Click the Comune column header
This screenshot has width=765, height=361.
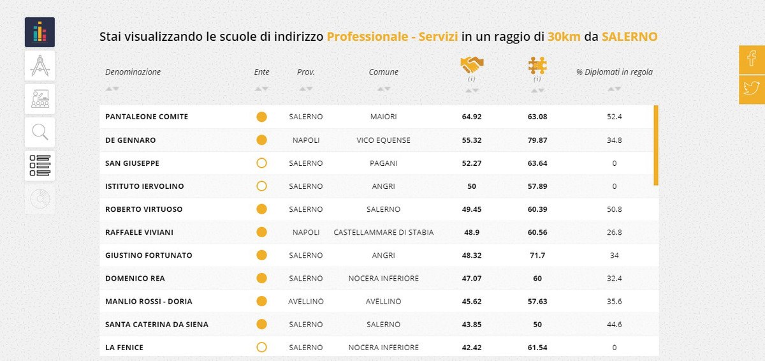384,72
